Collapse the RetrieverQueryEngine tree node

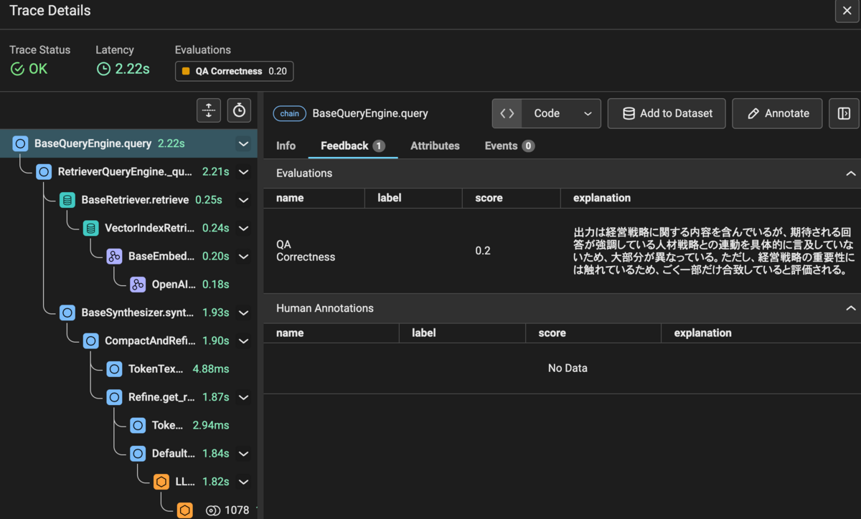tap(243, 172)
